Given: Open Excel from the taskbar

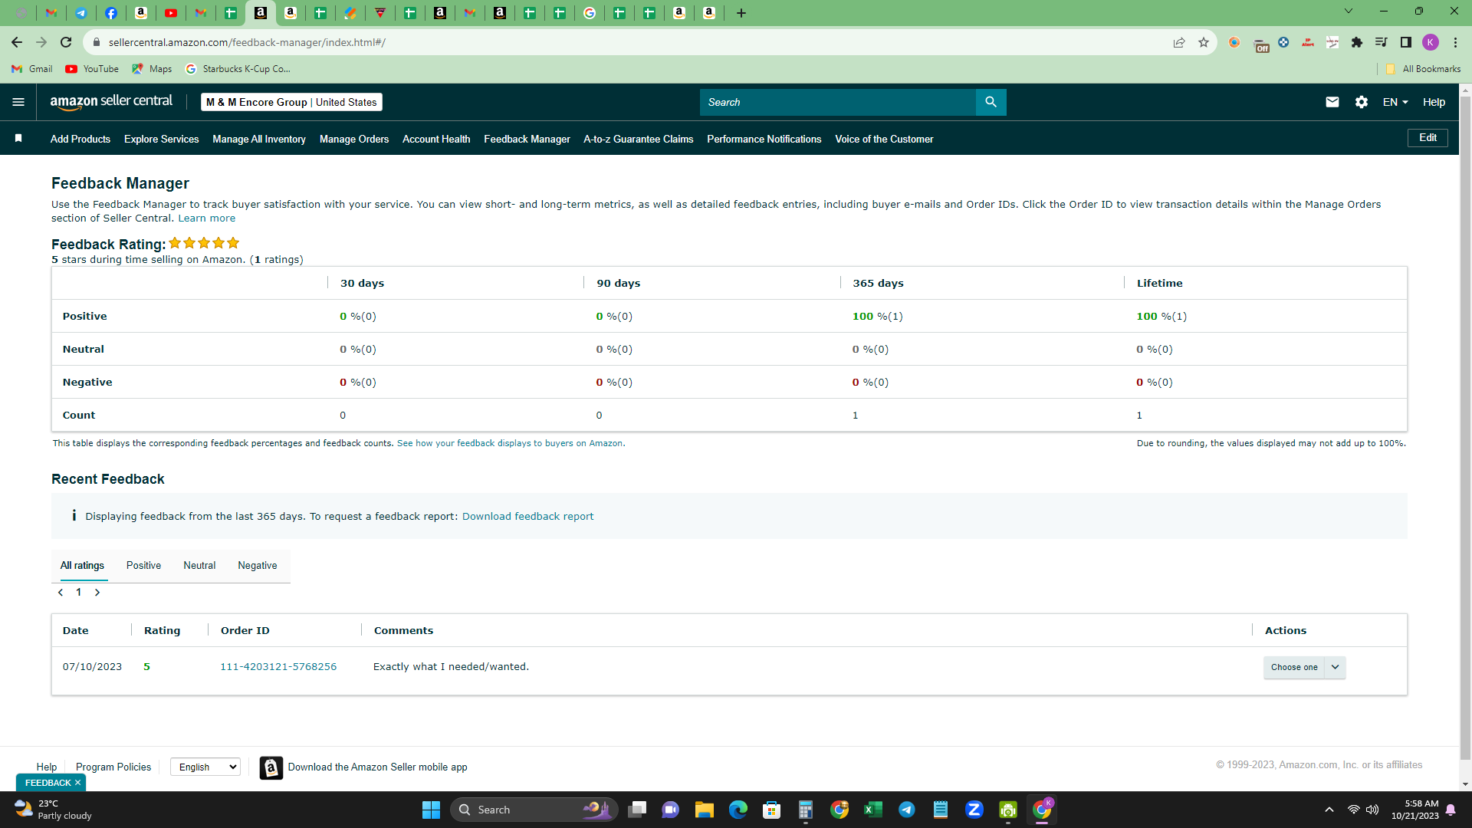Looking at the screenshot, I should [x=873, y=810].
